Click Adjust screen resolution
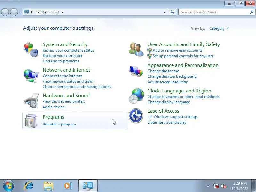 point(168,82)
